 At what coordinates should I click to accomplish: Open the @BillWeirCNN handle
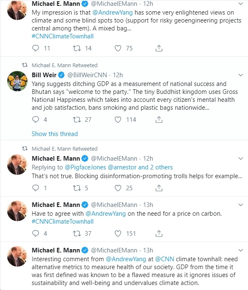pos(87,75)
